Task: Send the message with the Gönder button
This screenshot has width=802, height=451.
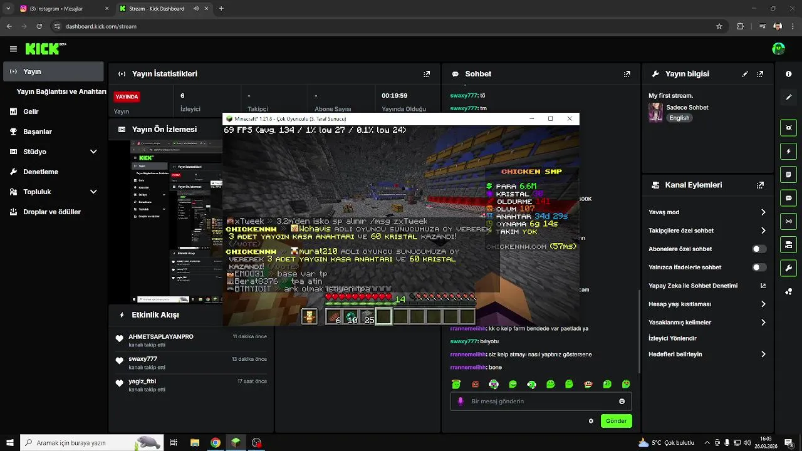Action: point(616,421)
